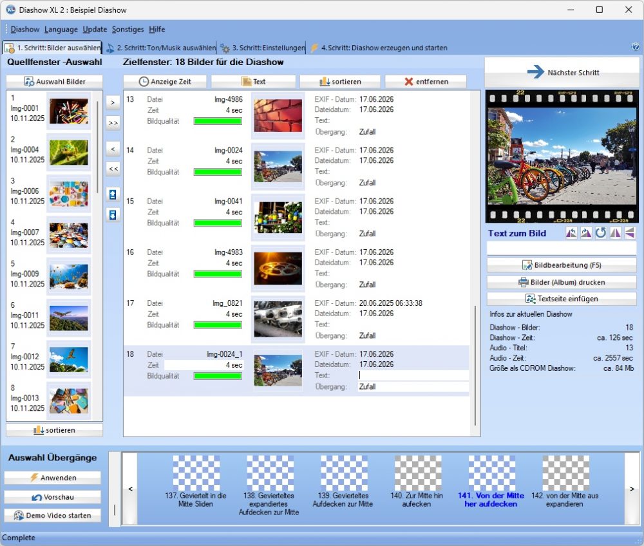Click the Text zum Bild input field

[x=562, y=248]
